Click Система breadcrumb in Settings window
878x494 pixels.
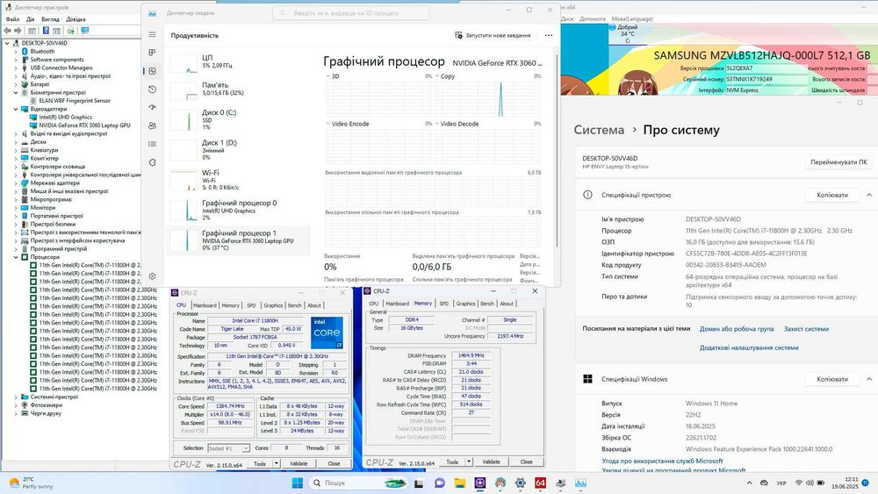pyautogui.click(x=599, y=130)
